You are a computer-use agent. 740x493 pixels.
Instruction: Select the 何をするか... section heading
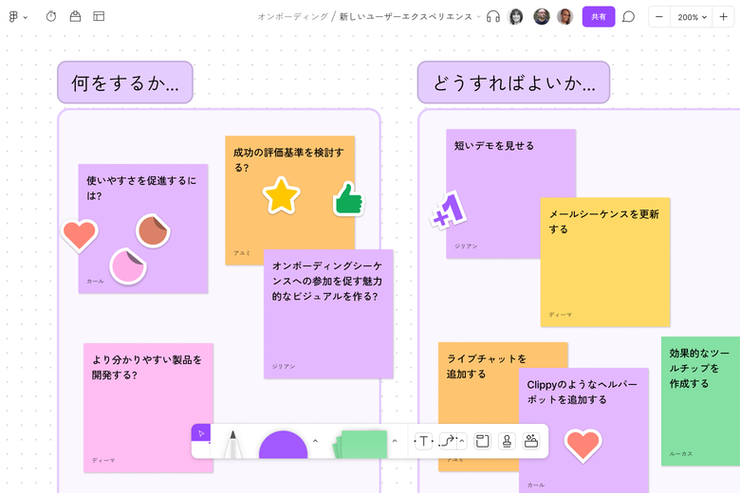[125, 82]
